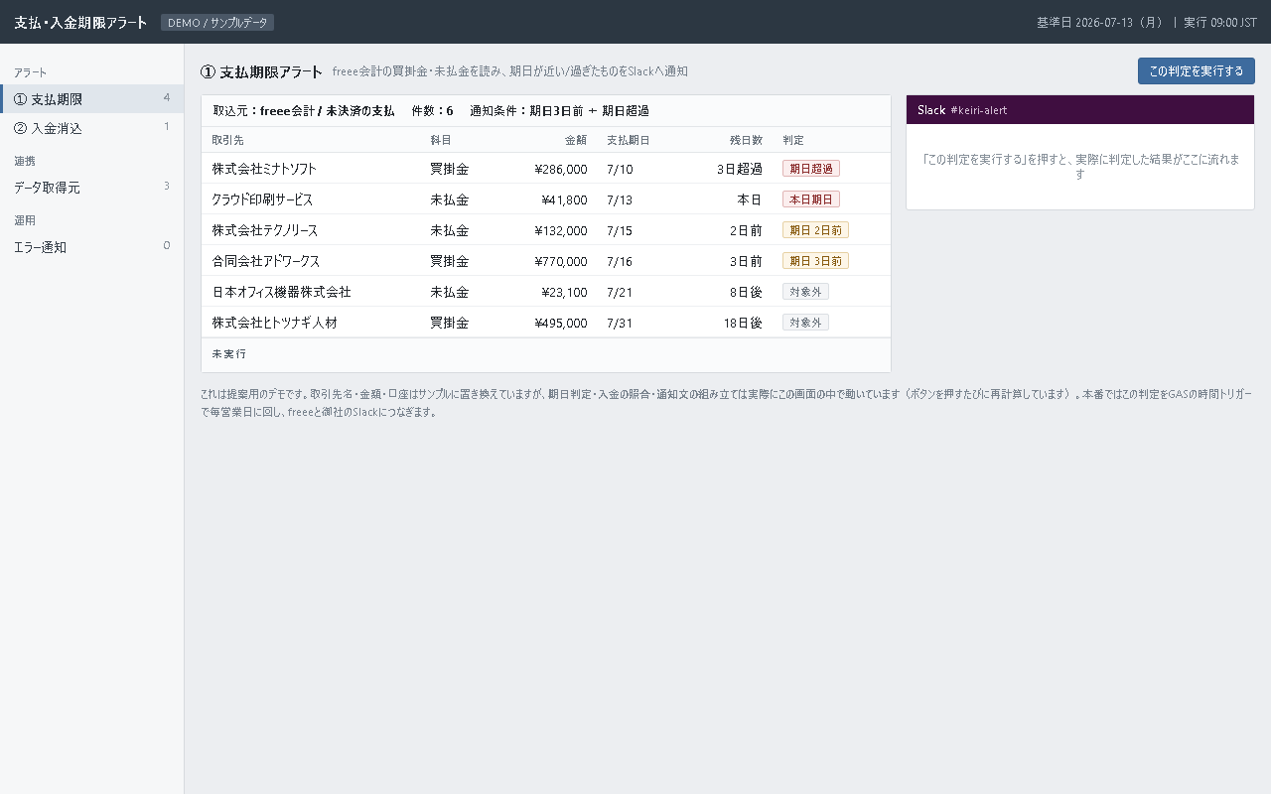Click the 支払・入金期限アラート app title

[80, 22]
